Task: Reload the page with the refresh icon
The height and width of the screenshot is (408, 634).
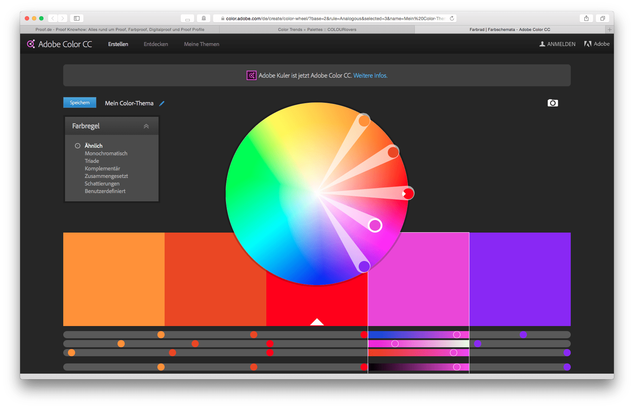Action: tap(452, 18)
